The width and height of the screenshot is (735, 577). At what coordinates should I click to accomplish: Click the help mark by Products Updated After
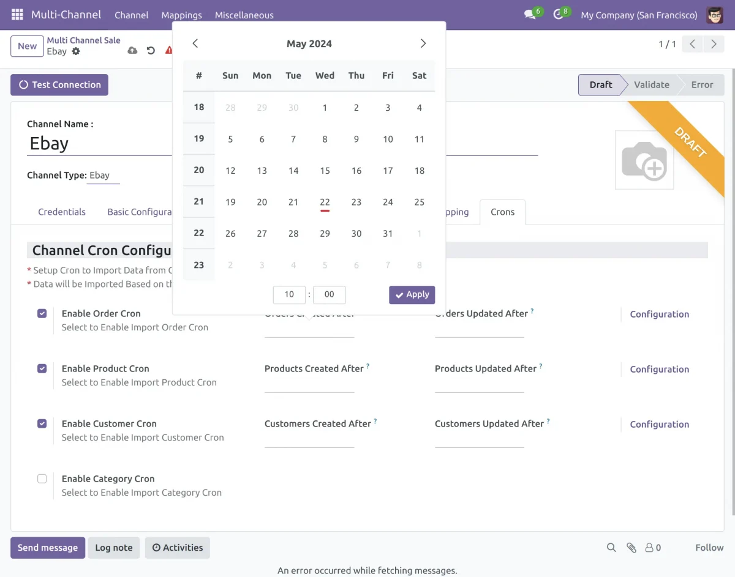point(541,367)
